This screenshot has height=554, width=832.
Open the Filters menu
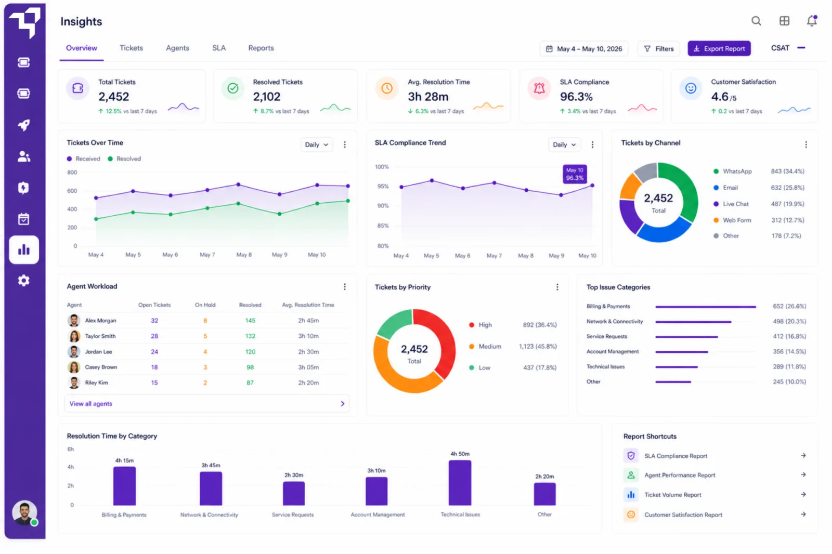659,49
